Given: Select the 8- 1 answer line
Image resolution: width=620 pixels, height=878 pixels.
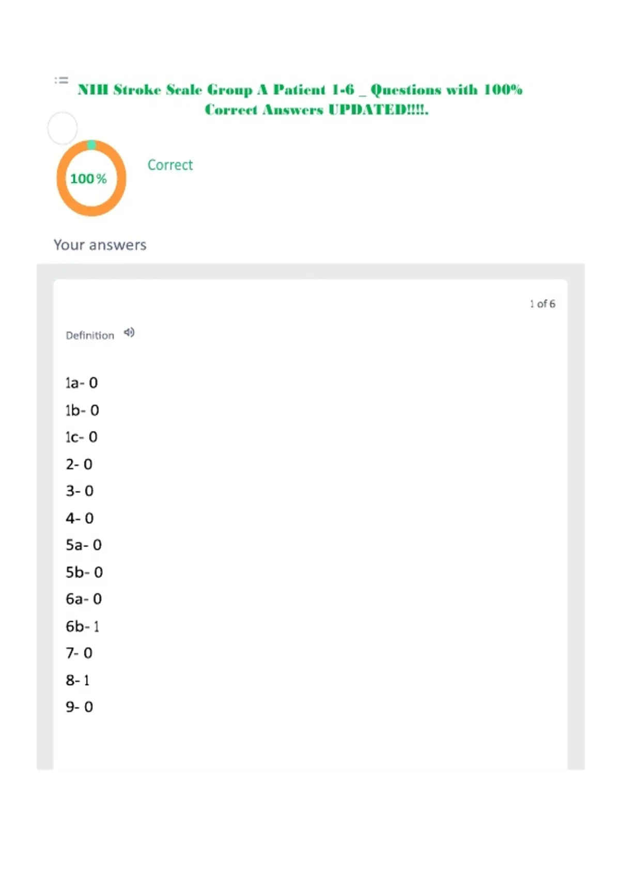Looking at the screenshot, I should [x=78, y=680].
